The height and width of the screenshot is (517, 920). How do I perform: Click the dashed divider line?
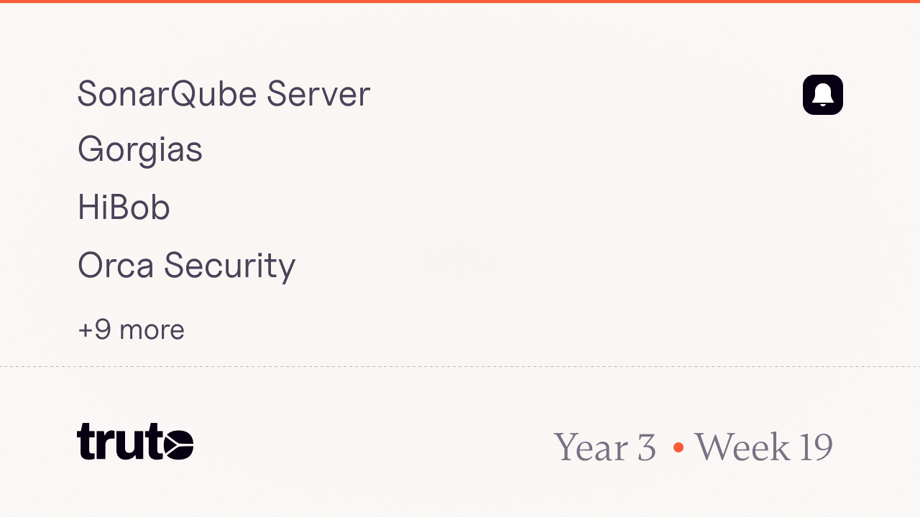(460, 366)
